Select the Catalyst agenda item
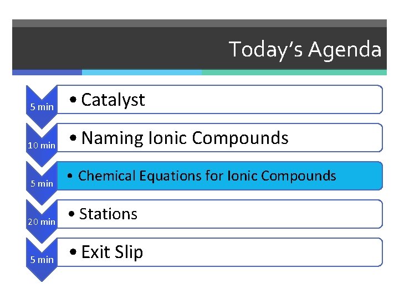399x299 pixels. pos(220,100)
